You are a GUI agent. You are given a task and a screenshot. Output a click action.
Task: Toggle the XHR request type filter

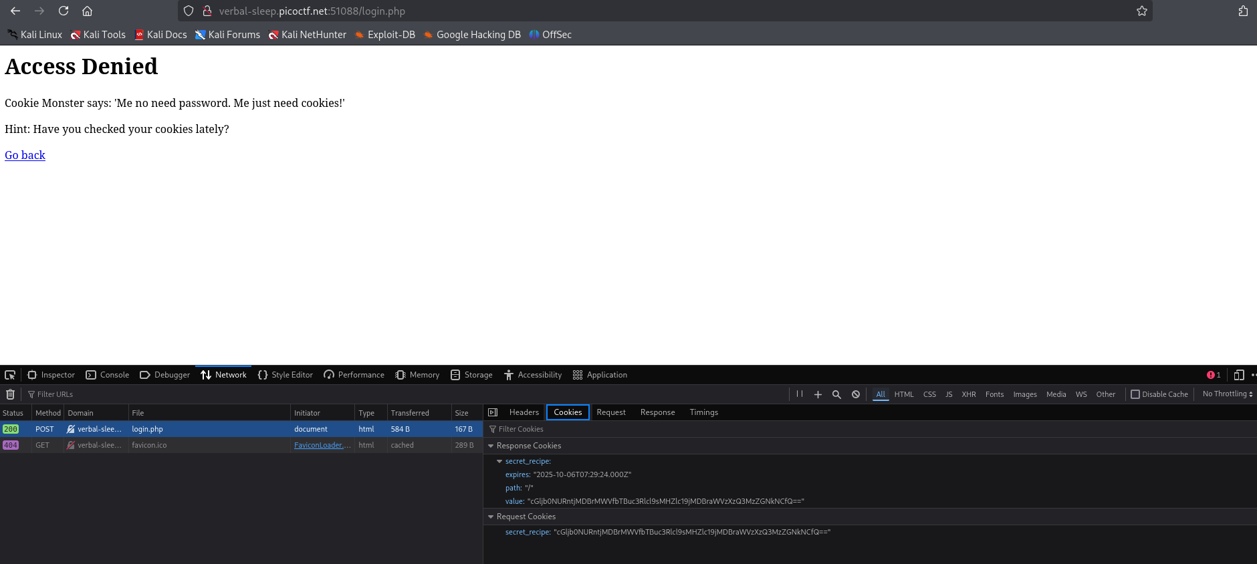click(x=968, y=394)
